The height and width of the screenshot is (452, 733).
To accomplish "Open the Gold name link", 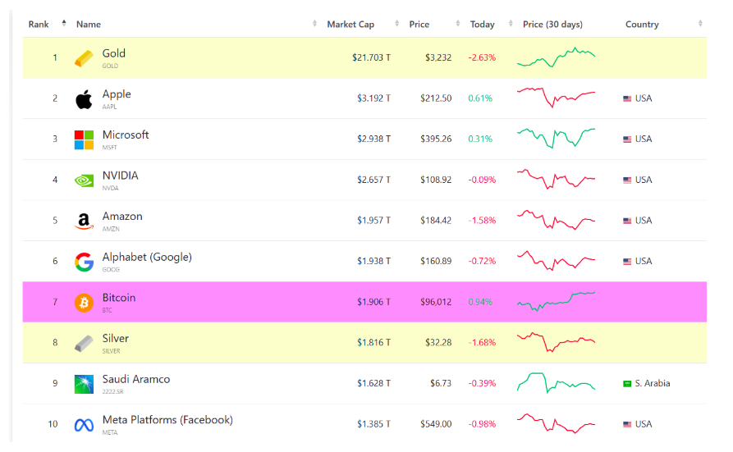I will click(x=113, y=53).
